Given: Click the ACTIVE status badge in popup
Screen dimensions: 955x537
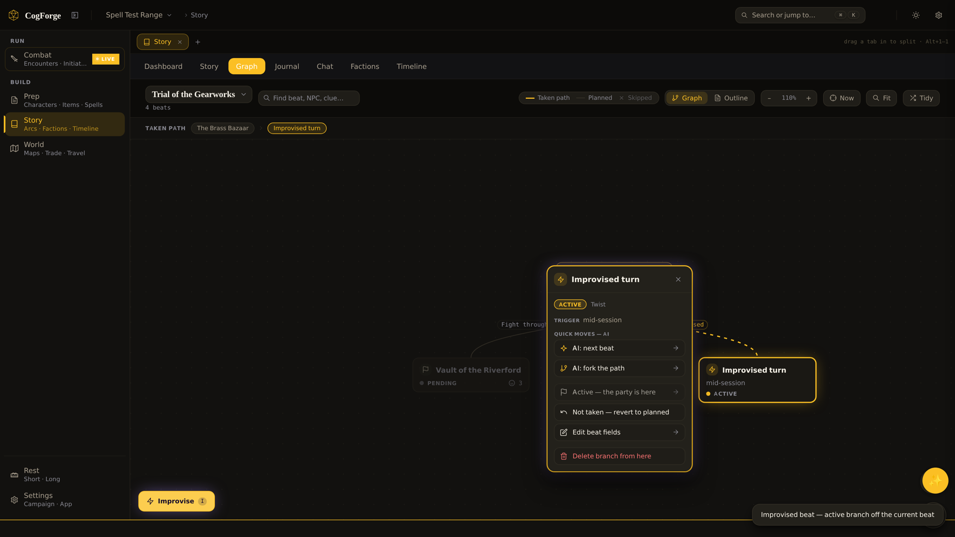Looking at the screenshot, I should pyautogui.click(x=570, y=305).
